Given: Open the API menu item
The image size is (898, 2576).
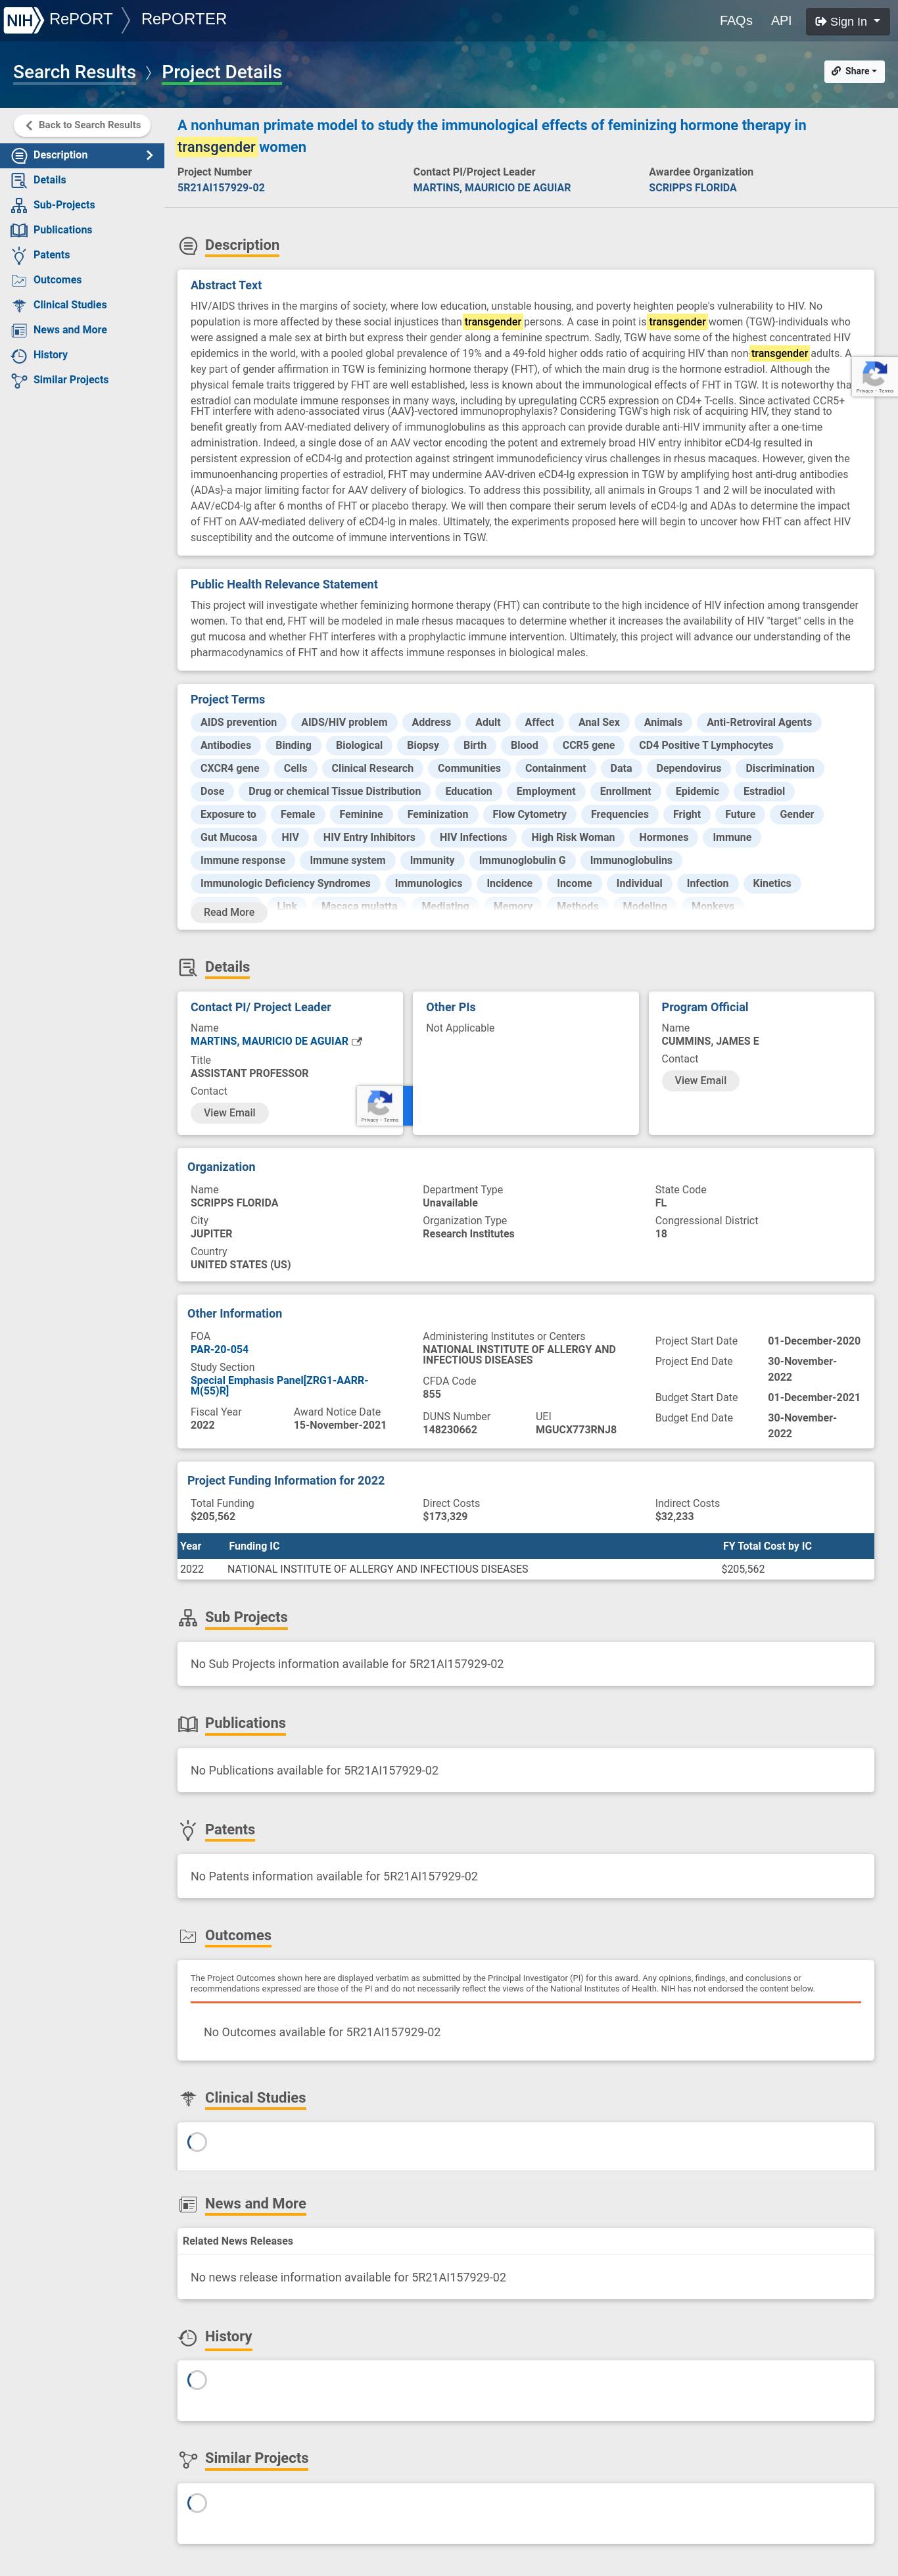Looking at the screenshot, I should pyautogui.click(x=781, y=20).
